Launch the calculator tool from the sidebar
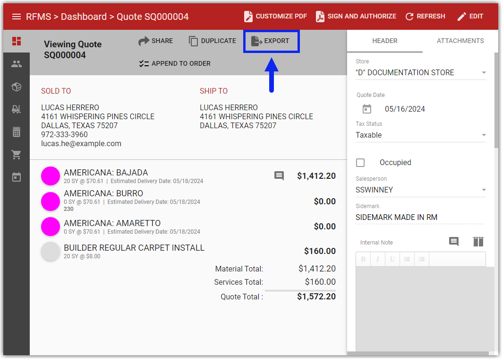This screenshot has height=359, width=502. coord(17,132)
